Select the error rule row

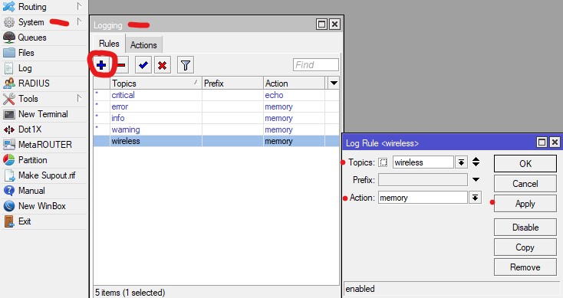click(216, 106)
